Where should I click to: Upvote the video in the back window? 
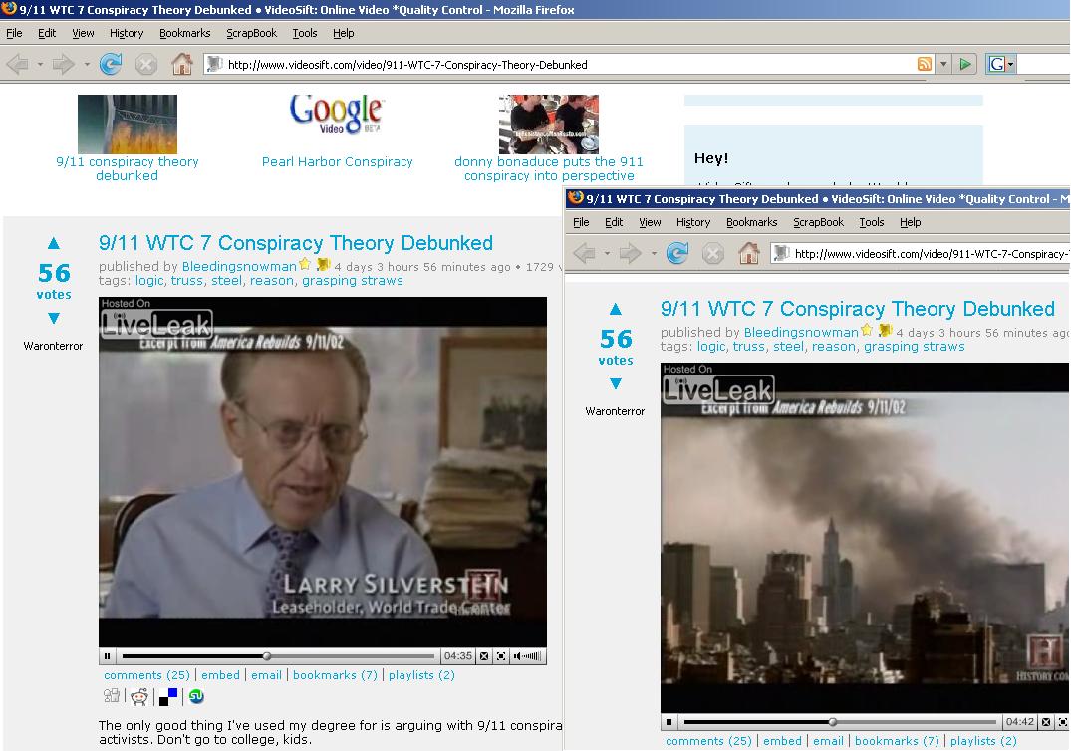click(x=54, y=243)
